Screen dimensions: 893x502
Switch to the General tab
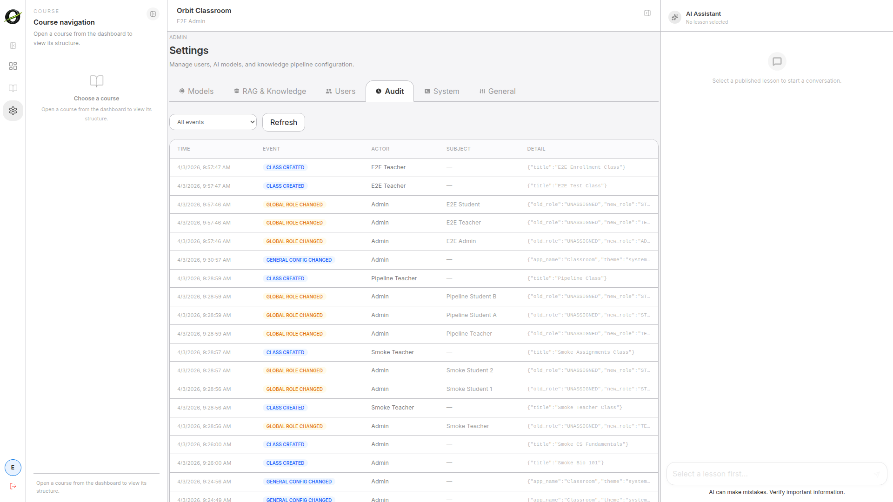pos(498,91)
